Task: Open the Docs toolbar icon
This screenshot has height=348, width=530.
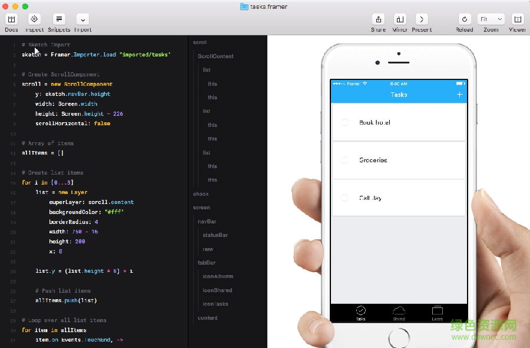Action: tap(11, 19)
